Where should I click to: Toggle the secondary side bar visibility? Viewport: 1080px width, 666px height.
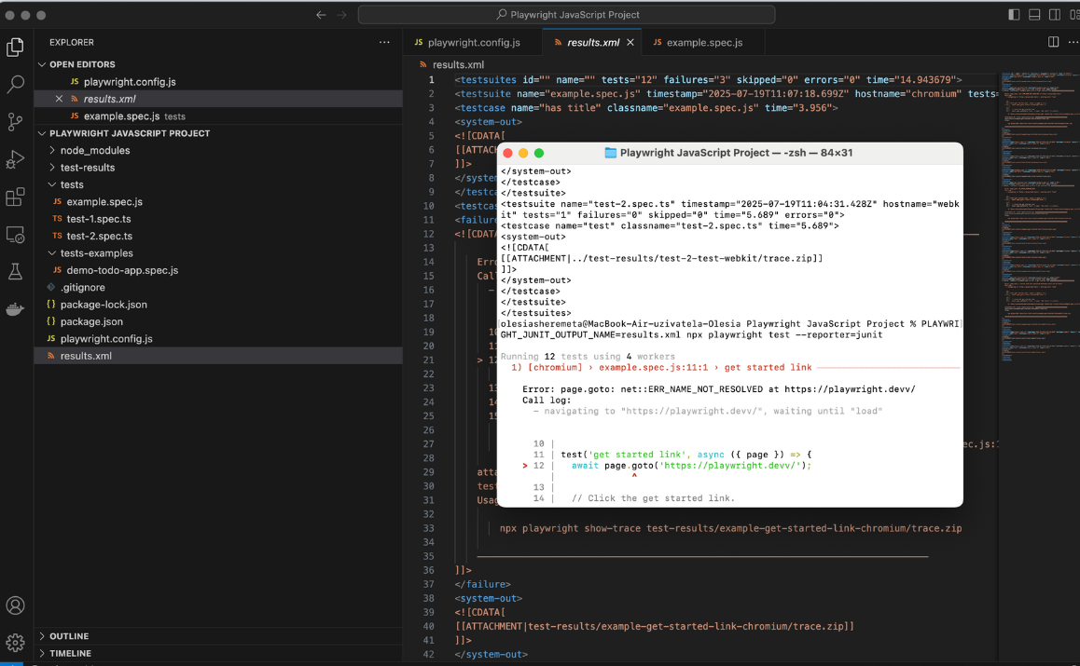1054,15
